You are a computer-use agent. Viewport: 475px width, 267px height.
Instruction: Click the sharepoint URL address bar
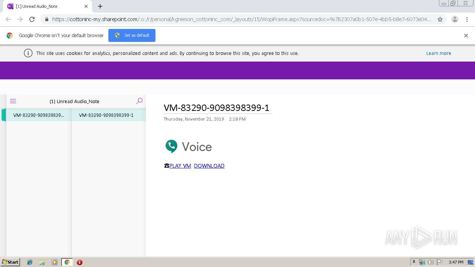241,19
